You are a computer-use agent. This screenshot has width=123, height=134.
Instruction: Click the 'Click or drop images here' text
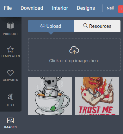pos(74,61)
